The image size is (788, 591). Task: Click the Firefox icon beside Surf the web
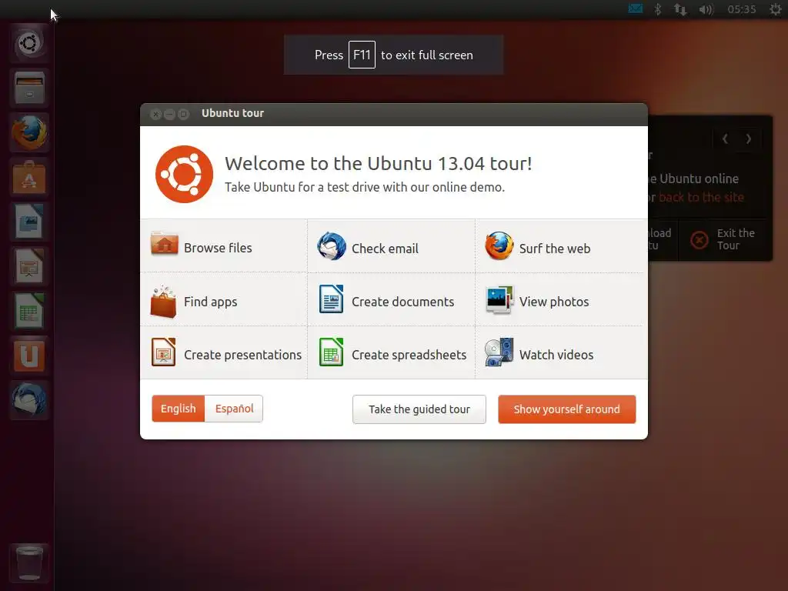point(499,245)
